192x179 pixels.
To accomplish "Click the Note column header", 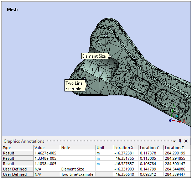I will [78, 148].
